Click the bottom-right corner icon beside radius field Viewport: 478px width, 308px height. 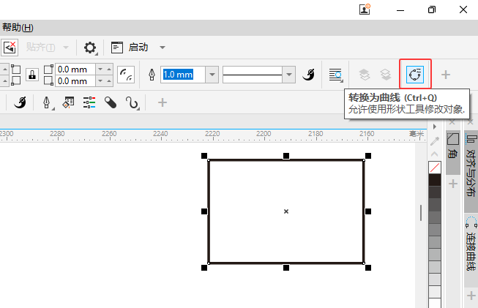point(48,80)
